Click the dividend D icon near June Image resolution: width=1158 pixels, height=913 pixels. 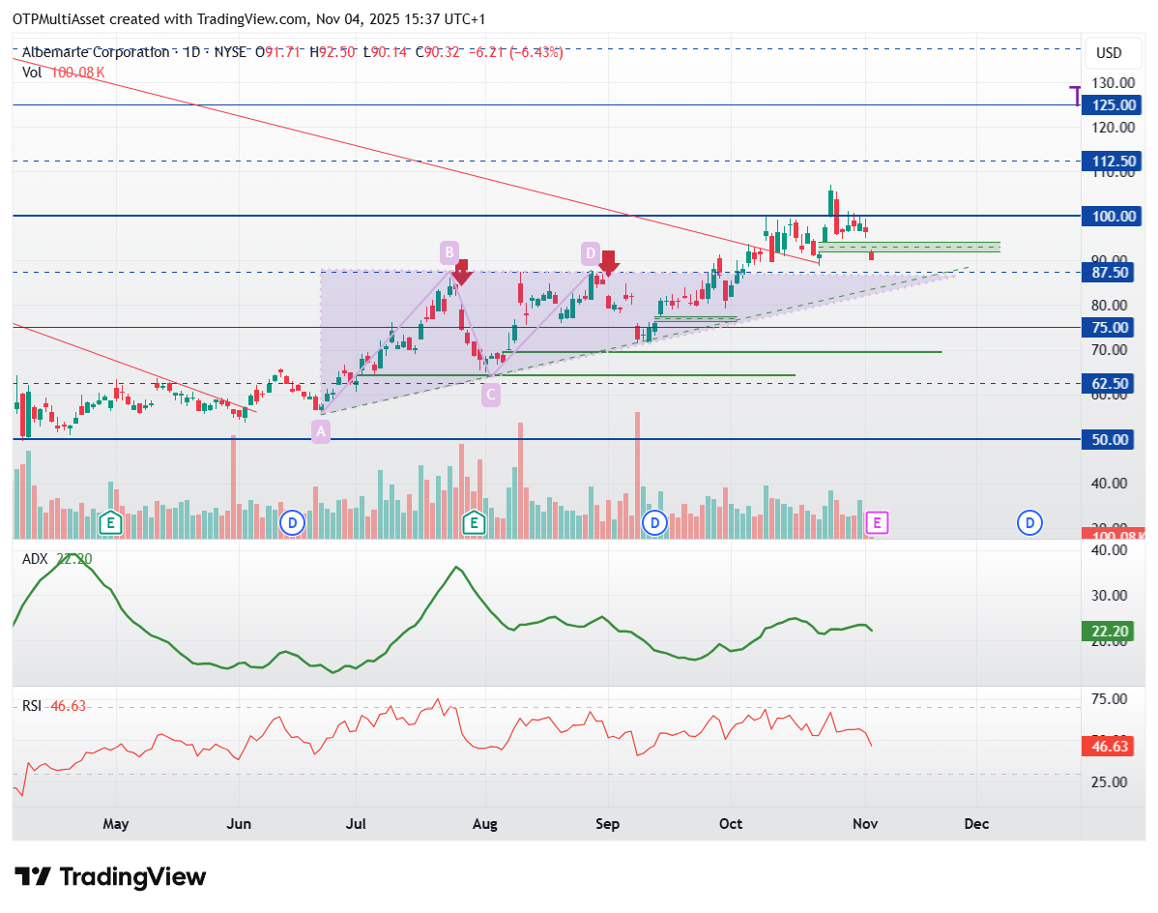pyautogui.click(x=293, y=524)
